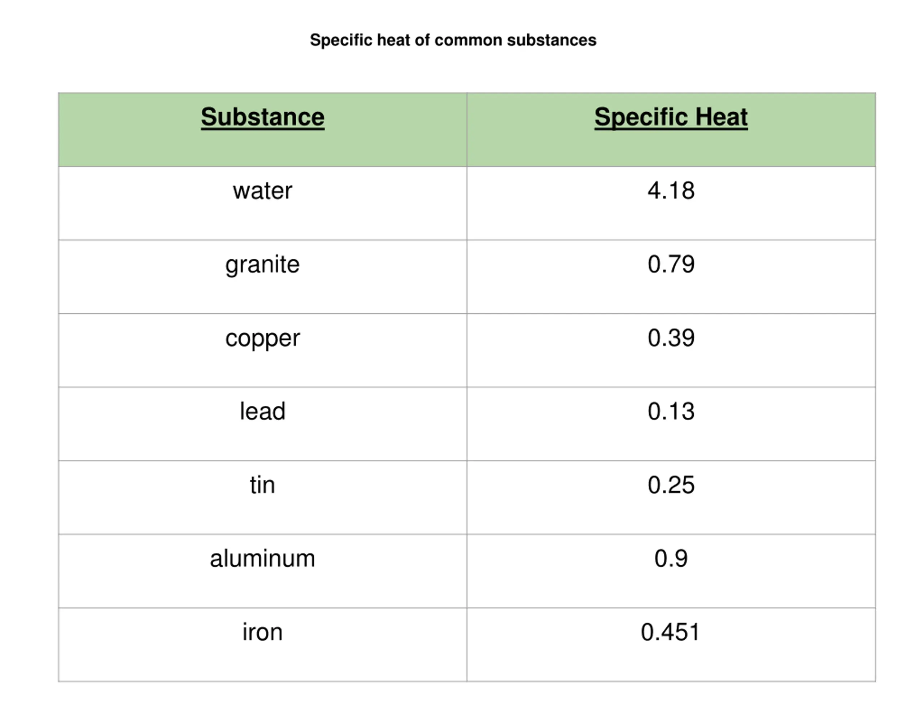The height and width of the screenshot is (714, 924).
Task: Click the 4.18 value cell
Action: (671, 203)
